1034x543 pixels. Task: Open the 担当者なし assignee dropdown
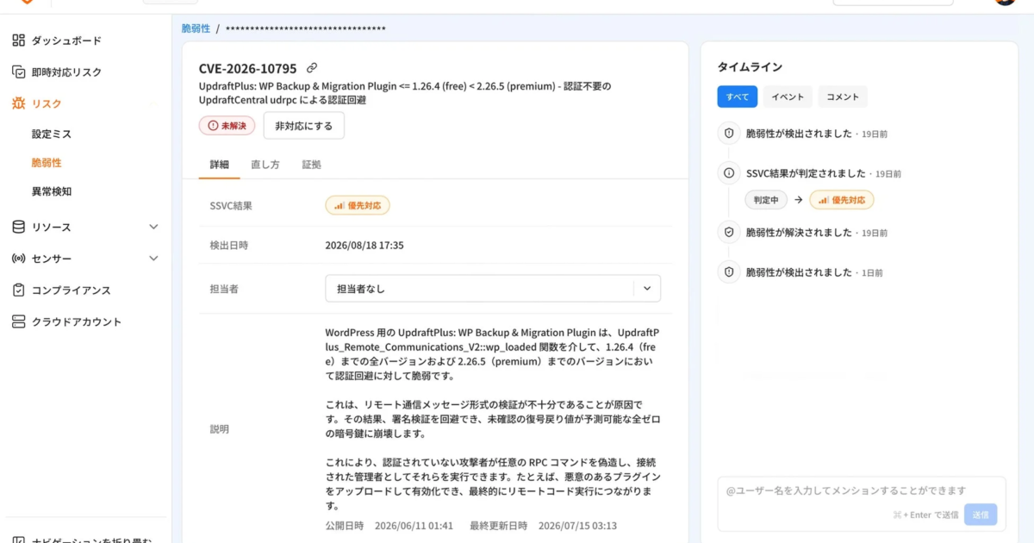pos(493,289)
